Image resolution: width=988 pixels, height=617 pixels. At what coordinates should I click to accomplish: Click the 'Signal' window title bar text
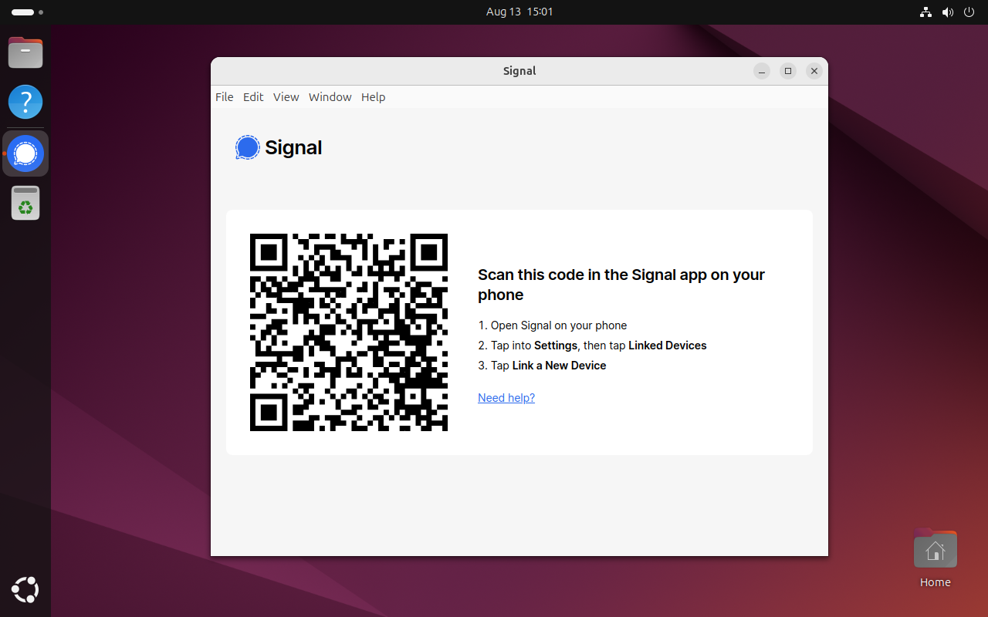[x=519, y=71]
